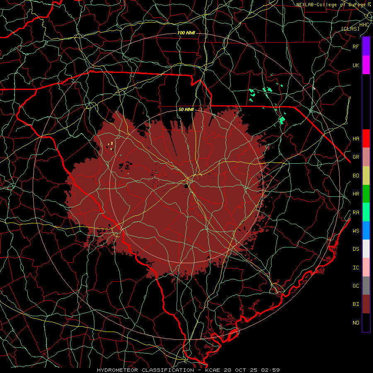Click the WS blue legend swatch

click(x=366, y=230)
